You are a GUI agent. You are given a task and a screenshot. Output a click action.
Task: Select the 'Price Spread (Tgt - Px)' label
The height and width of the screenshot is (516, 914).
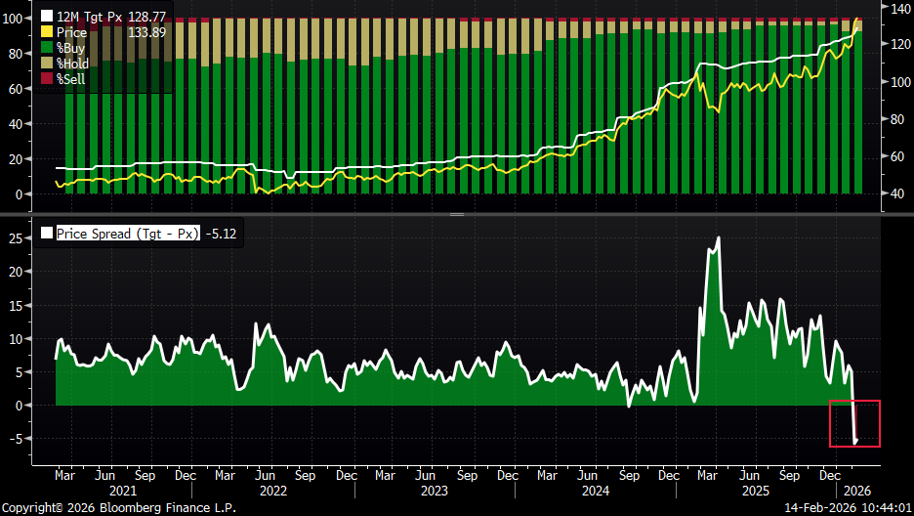[x=128, y=234]
